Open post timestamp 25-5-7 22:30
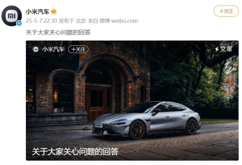The height and width of the screenshot is (165, 242). (x=41, y=21)
